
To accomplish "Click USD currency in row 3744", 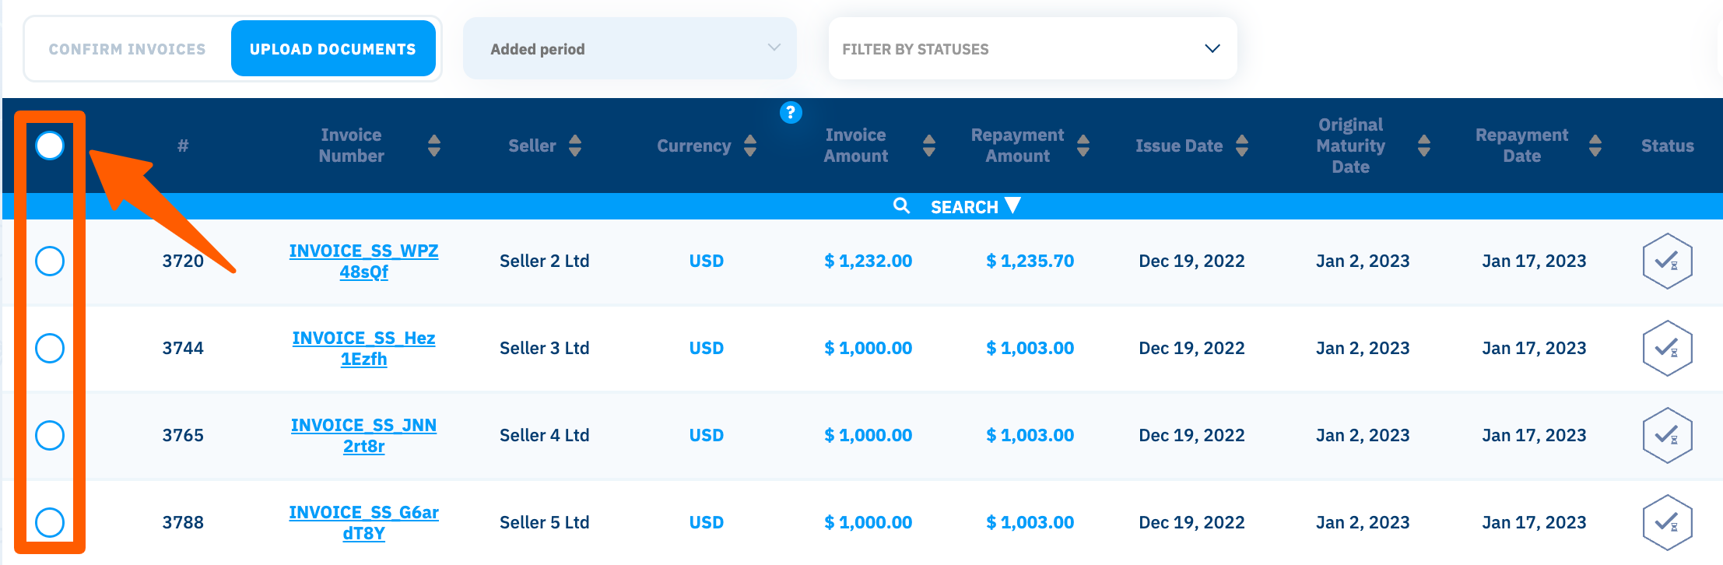I will pyautogui.click(x=706, y=348).
